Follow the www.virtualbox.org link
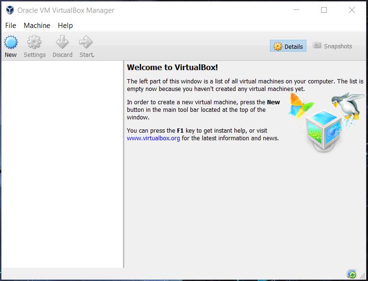Screen dimensions: 368x281 (x=153, y=138)
